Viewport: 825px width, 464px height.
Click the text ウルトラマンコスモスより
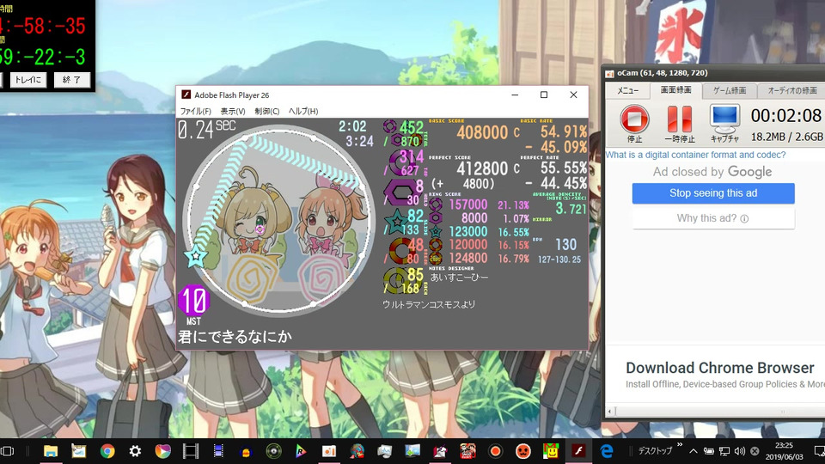(428, 304)
